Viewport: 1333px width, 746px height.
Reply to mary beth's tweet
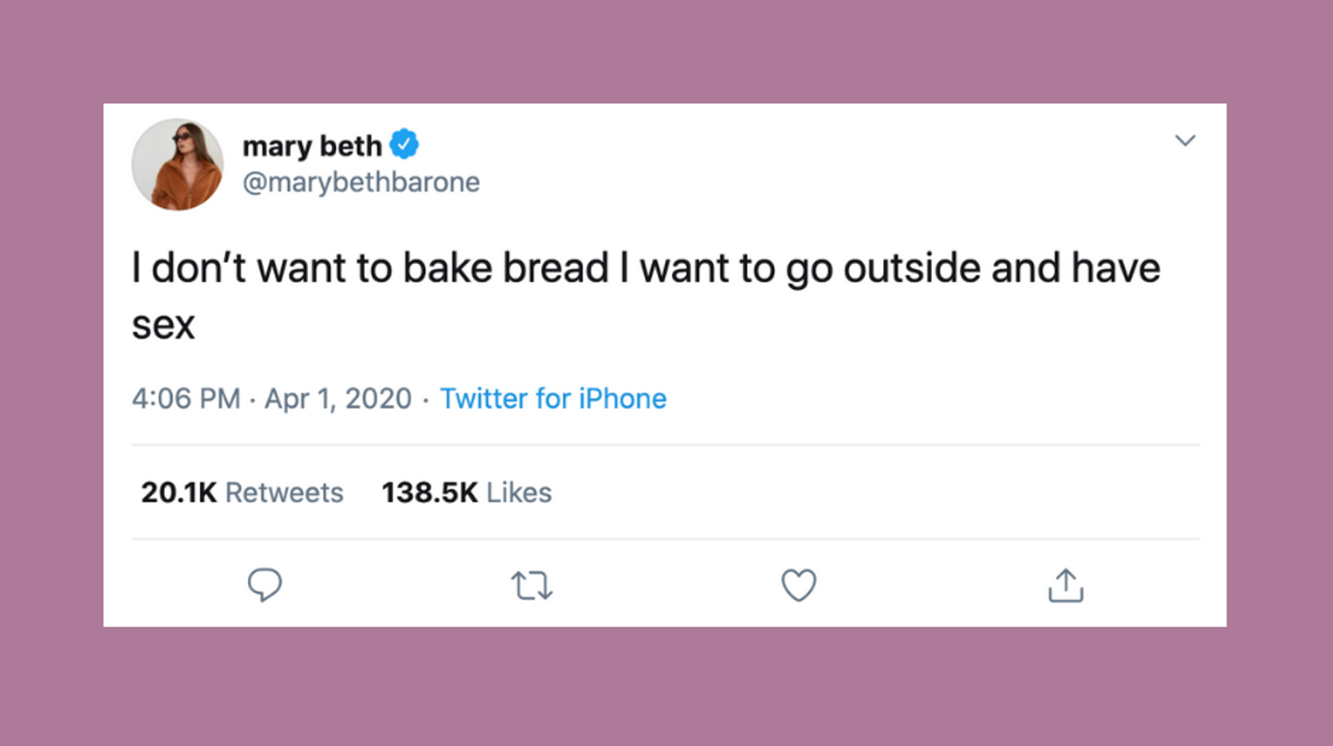coord(265,585)
